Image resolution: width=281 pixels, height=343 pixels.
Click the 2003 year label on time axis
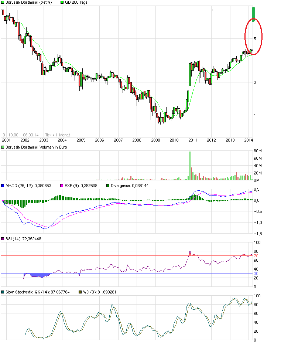[x=44, y=140]
